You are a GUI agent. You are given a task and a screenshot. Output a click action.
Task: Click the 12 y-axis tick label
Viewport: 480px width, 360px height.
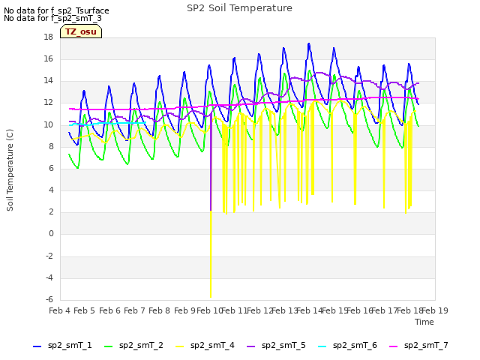point(48,103)
